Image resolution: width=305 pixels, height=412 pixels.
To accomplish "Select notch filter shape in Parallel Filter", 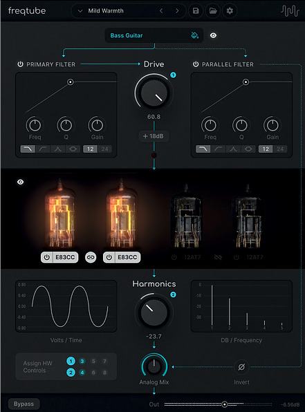I will (x=248, y=149).
